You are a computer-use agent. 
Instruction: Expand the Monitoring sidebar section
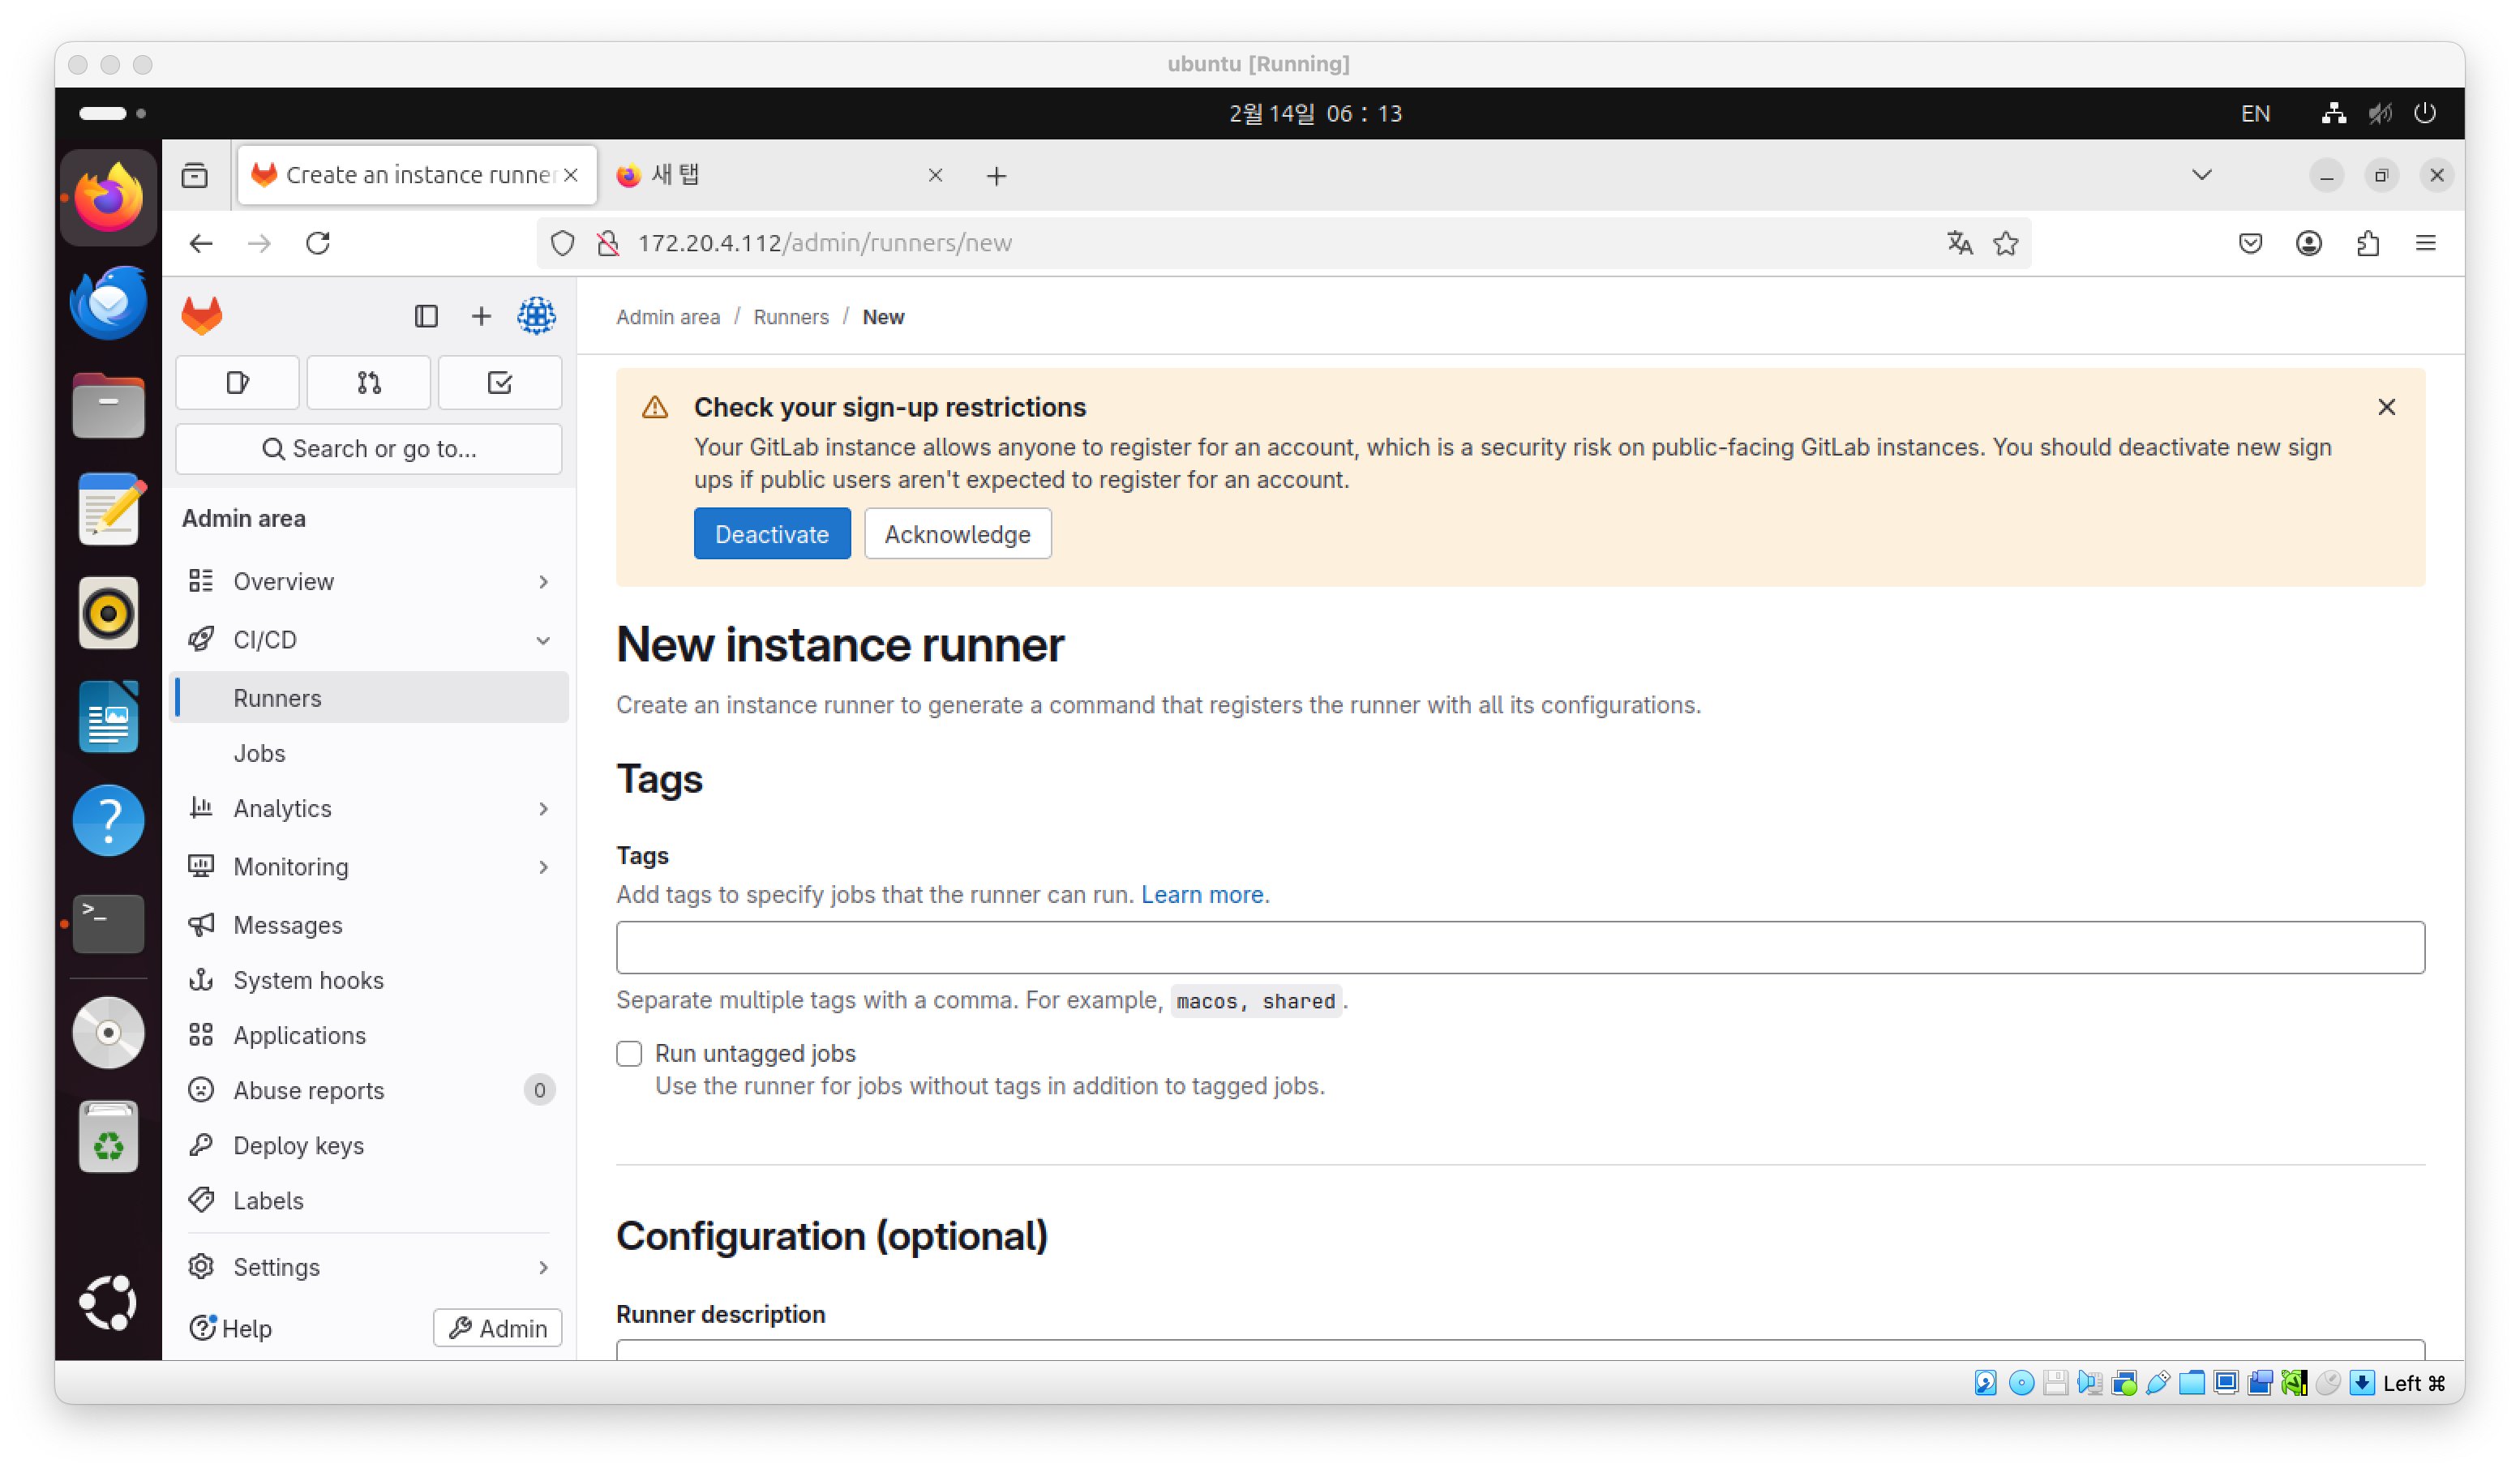[x=369, y=867]
